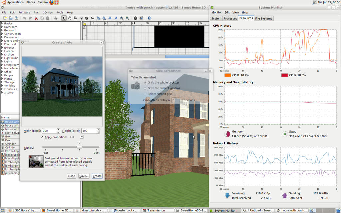Click the Save home toolbar icon
The image size is (341, 213).
(x=16, y=18)
